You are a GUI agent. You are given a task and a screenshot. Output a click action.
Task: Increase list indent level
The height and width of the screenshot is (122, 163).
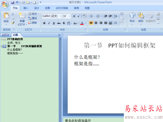point(110,16)
